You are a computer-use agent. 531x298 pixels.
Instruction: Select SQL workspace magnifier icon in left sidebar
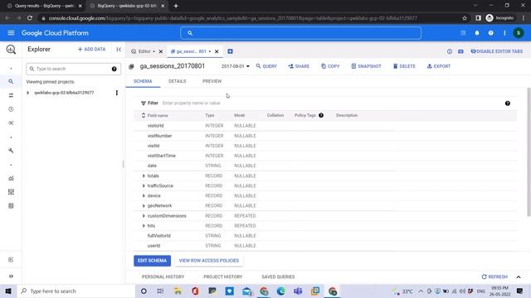pyautogui.click(x=11, y=81)
